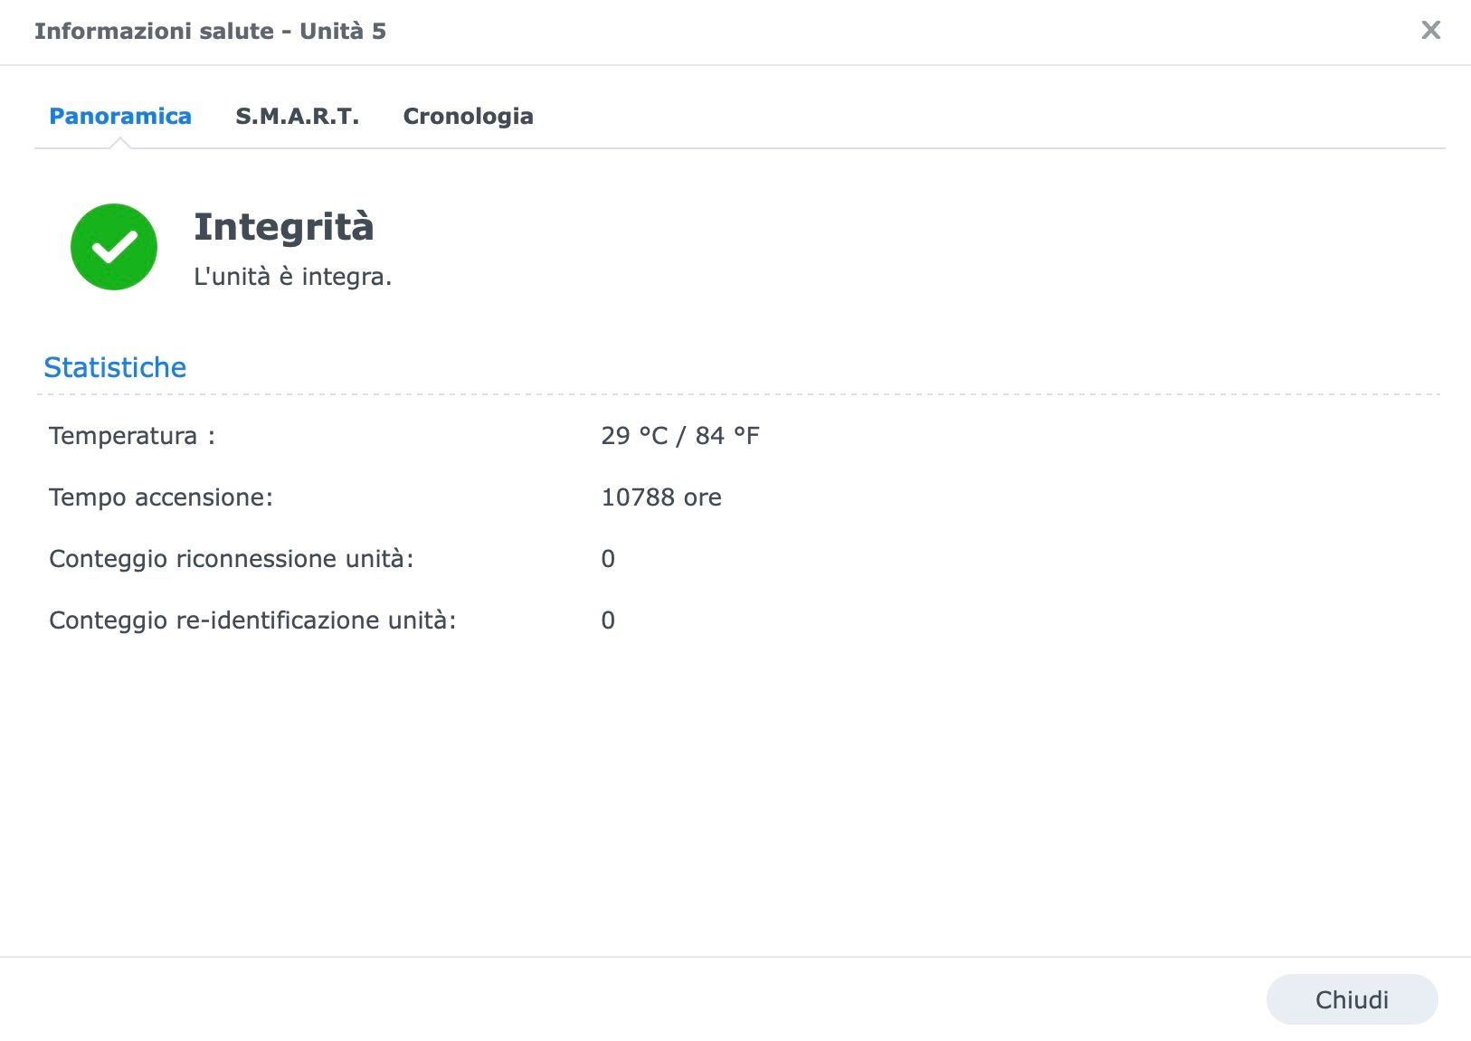Select the value 29 °C / 84 °F
This screenshot has height=1041, width=1471.
click(x=680, y=436)
